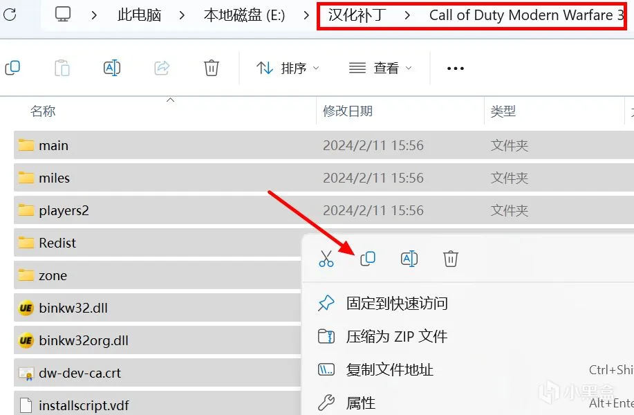Click the rename icon in context menu
Viewport: 634px width, 415px height.
tap(409, 259)
